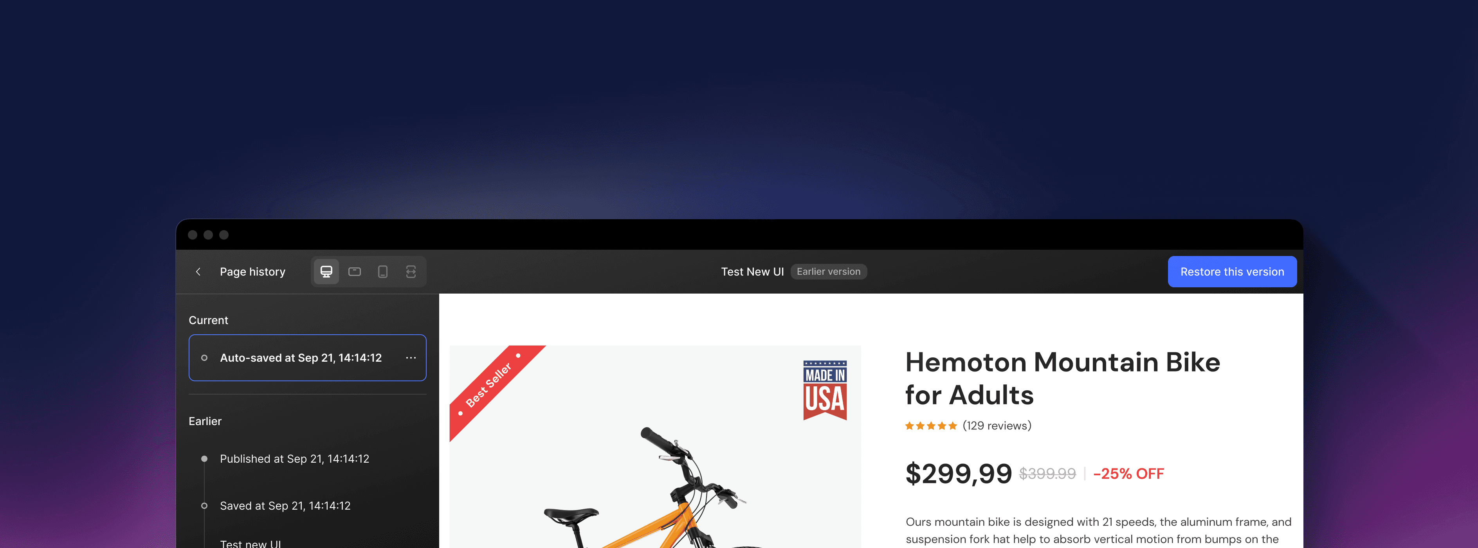This screenshot has width=1478, height=548.
Task: Click the Earlier version badge
Action: coord(829,271)
